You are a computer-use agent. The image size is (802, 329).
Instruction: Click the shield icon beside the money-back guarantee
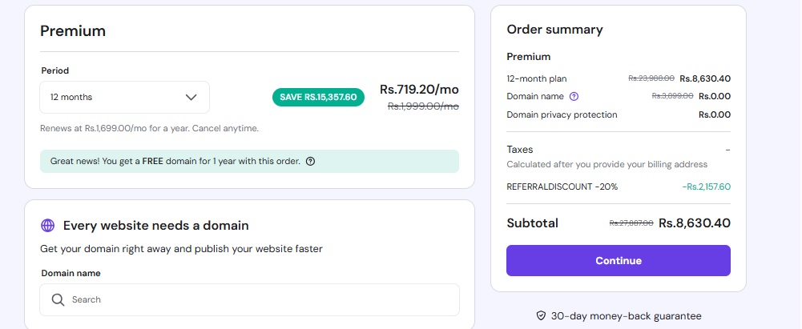coord(541,316)
